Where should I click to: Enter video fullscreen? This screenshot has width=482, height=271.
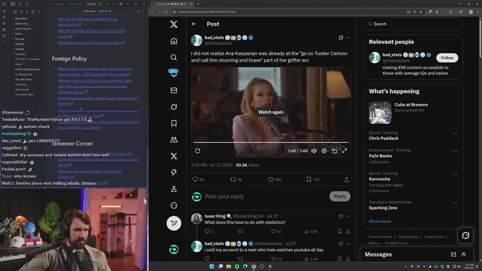[x=344, y=151]
